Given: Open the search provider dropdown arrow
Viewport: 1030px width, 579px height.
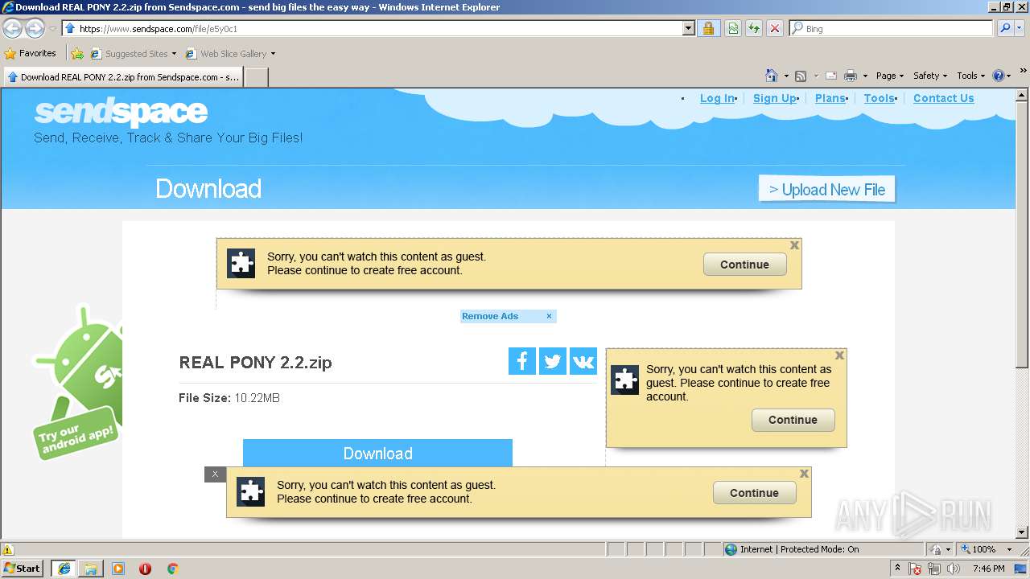Looking at the screenshot, I should pyautogui.click(x=1021, y=28).
